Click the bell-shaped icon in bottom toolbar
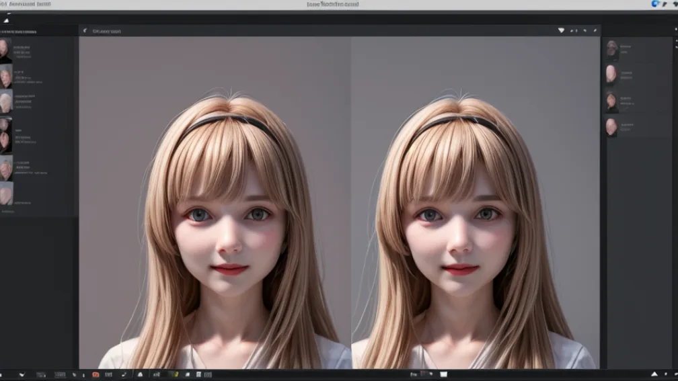The image size is (678, 381). click(140, 374)
